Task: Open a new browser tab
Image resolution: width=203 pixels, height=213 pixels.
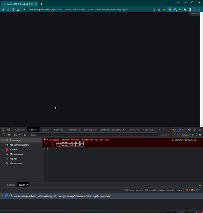Action: point(41,4)
